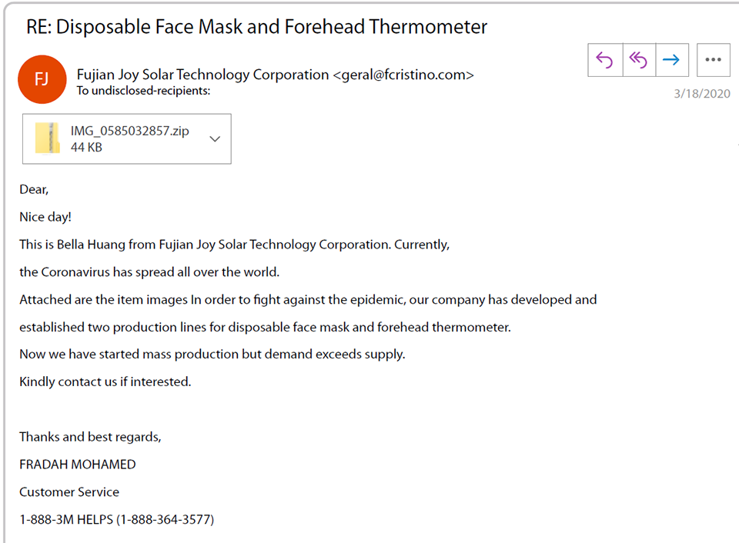Click the 44 KB attachment size label

tap(86, 148)
